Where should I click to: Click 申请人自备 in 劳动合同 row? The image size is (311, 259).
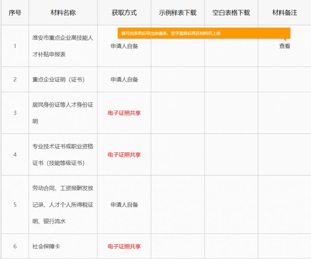point(124,205)
